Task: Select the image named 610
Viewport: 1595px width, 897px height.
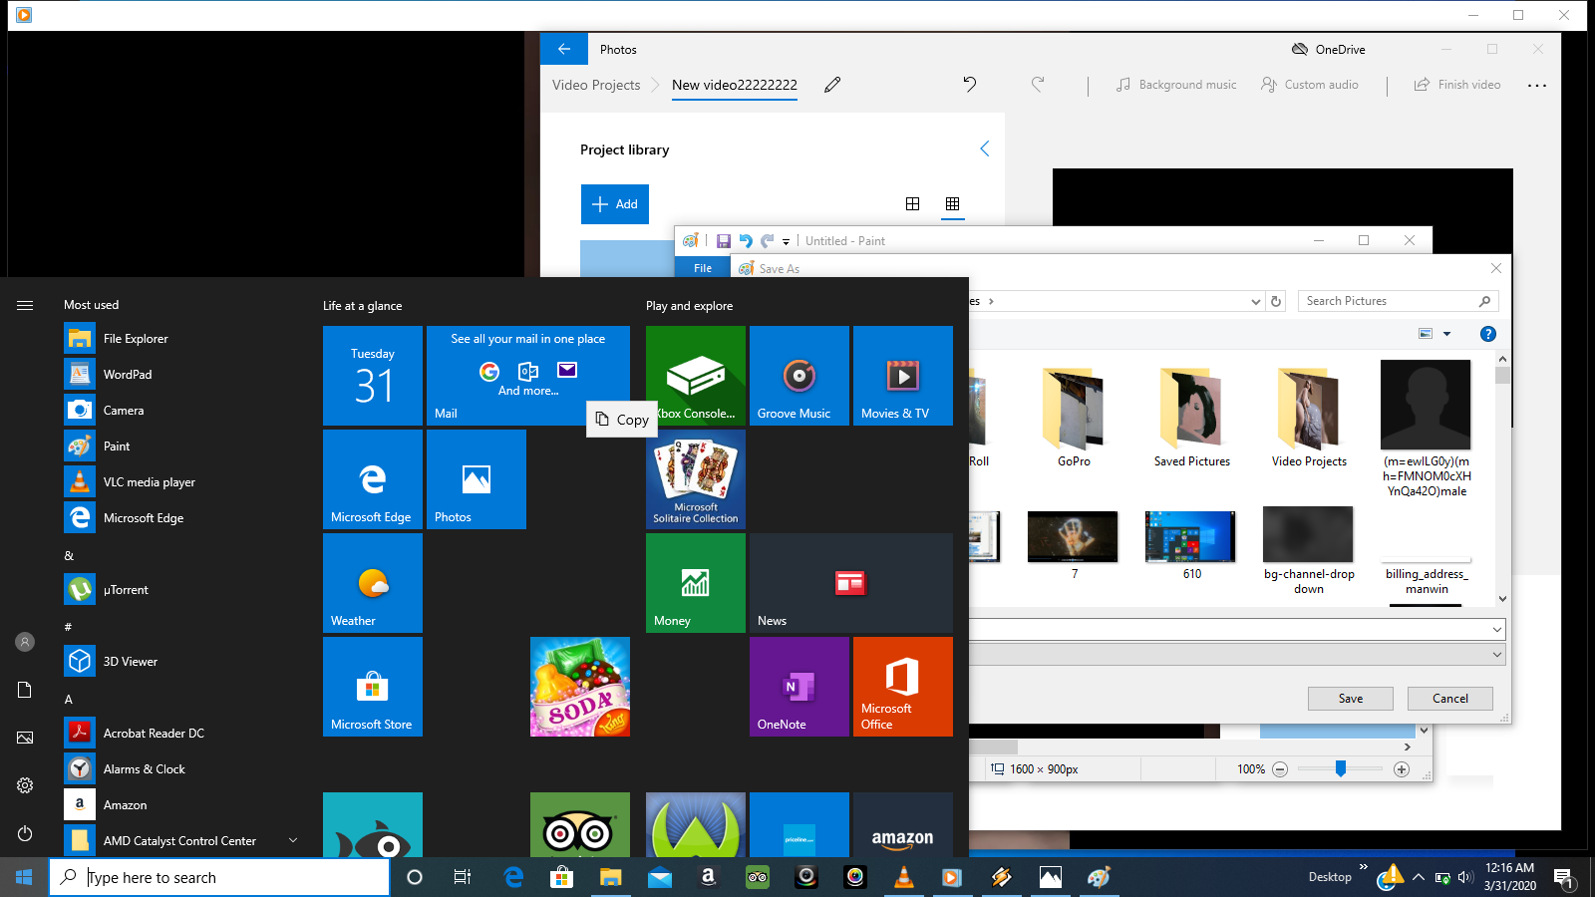Action: [1191, 545]
